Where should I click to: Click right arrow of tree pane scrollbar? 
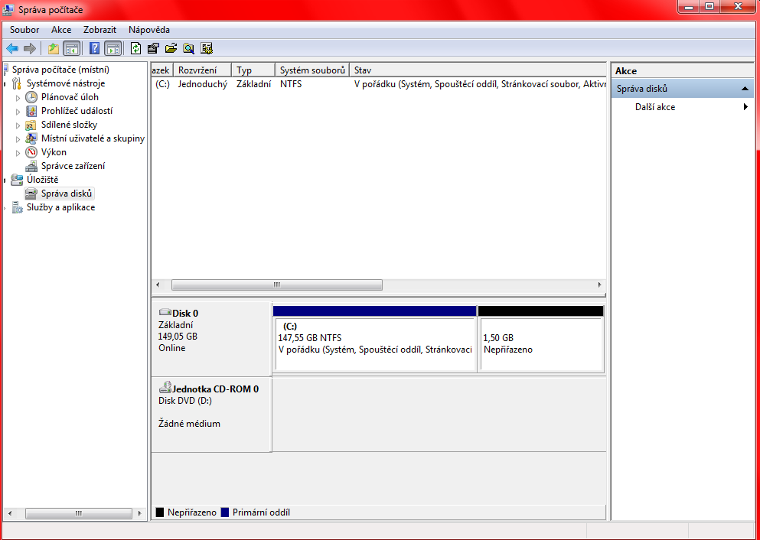point(139,513)
